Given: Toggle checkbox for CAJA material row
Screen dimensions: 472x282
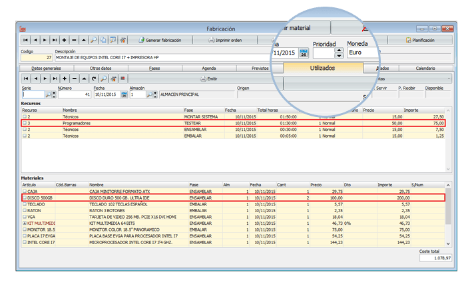Looking at the screenshot, I should coord(24,191).
